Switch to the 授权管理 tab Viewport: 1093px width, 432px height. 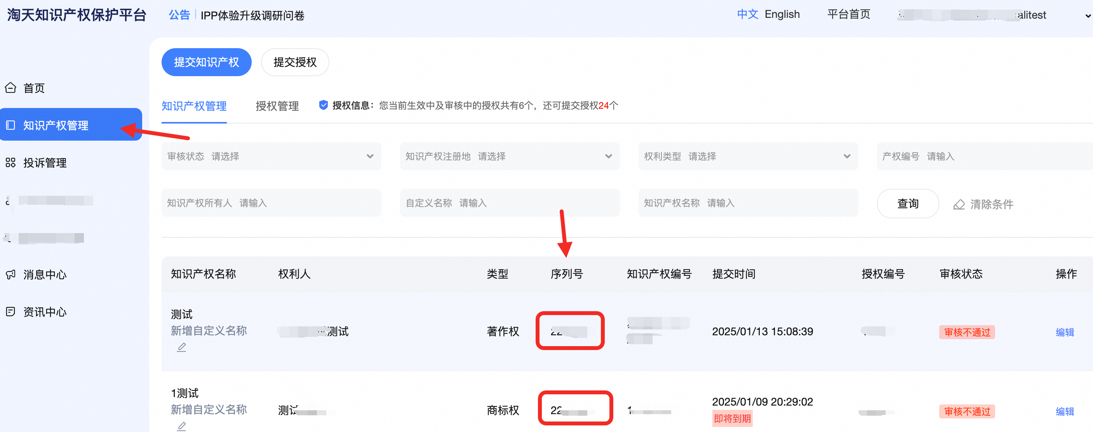click(x=277, y=106)
